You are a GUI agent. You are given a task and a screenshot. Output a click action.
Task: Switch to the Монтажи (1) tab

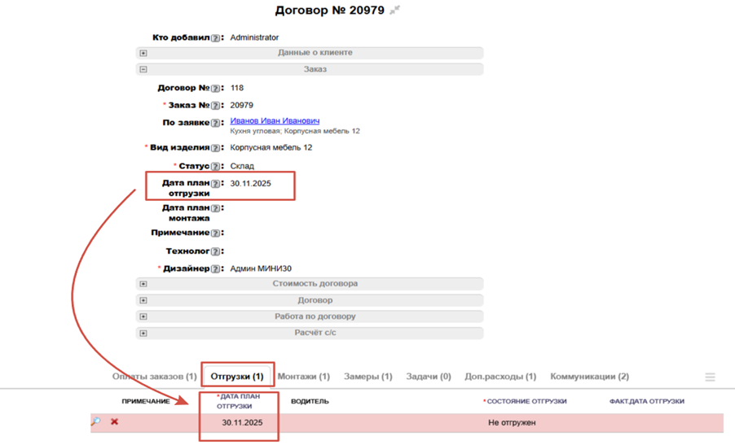(303, 377)
